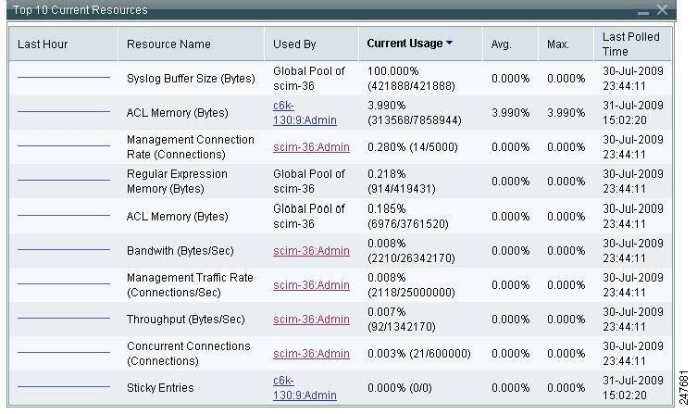This screenshot has height=414, width=697.
Task: Sort table by Avg. column
Action: 503,44
